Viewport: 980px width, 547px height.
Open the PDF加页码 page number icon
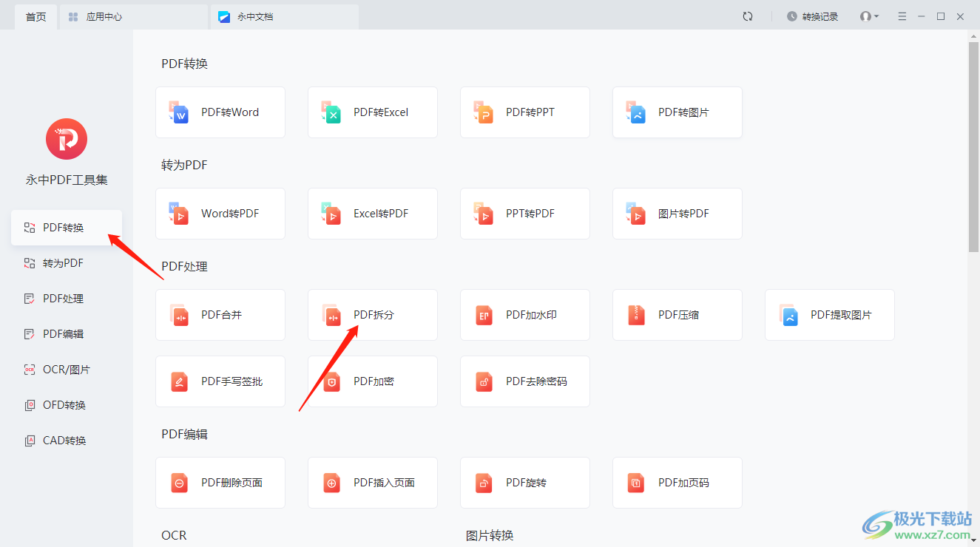click(636, 483)
